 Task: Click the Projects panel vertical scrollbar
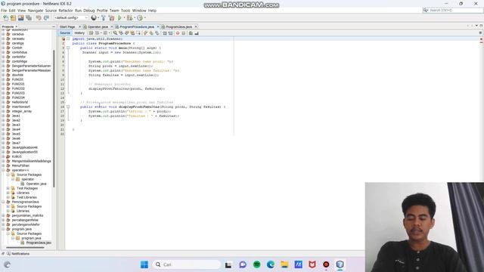click(x=54, y=119)
